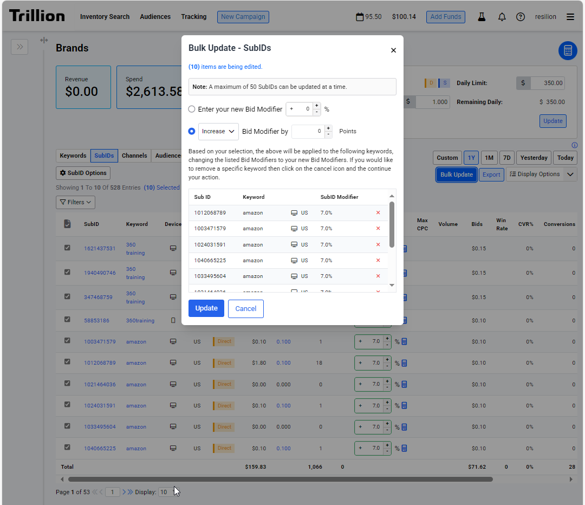Cancel the Bulk Update dialog
The image size is (585, 505).
point(245,308)
